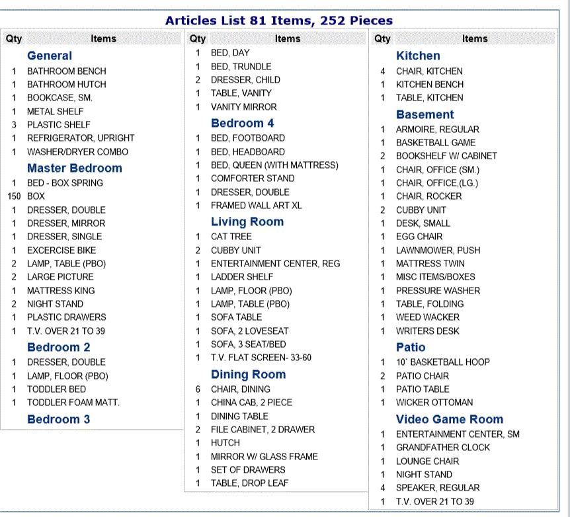Select the Basement section heading
Viewport: 570px width, 517px height.
pyautogui.click(x=425, y=114)
